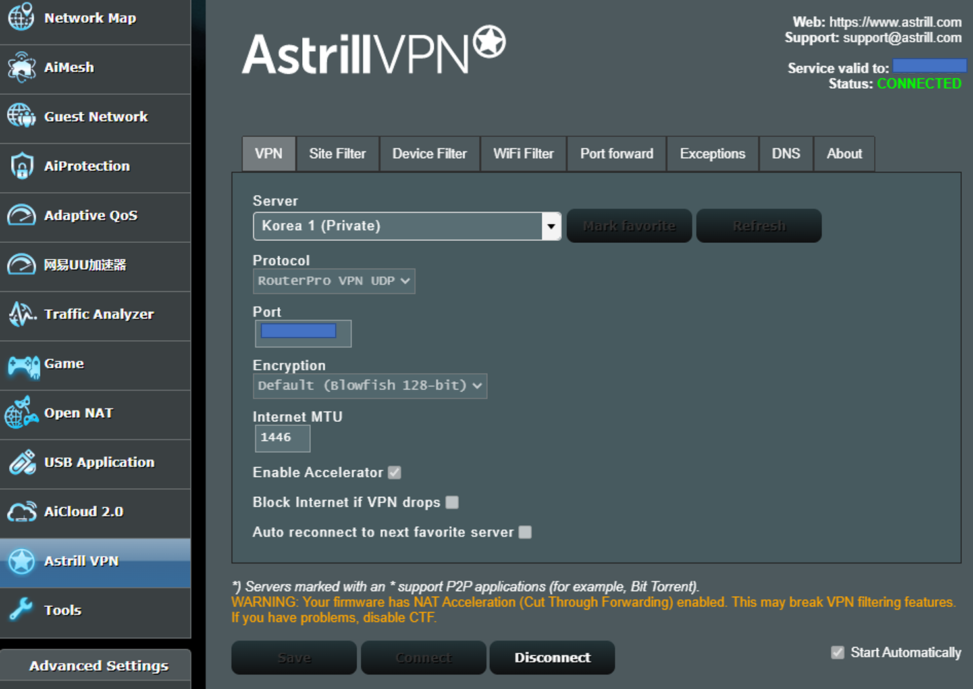This screenshot has width=973, height=689.
Task: Open the About tab
Action: [845, 153]
